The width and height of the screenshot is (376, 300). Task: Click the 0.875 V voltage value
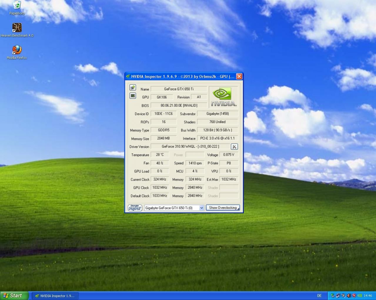[229, 155]
